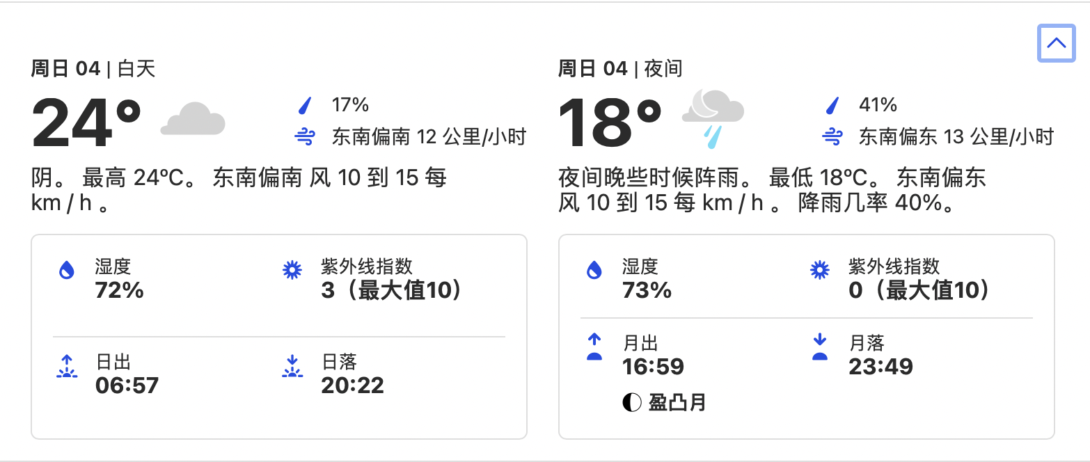Click the daytime wind icon
Image resolution: width=1090 pixels, height=462 pixels.
pyautogui.click(x=305, y=137)
